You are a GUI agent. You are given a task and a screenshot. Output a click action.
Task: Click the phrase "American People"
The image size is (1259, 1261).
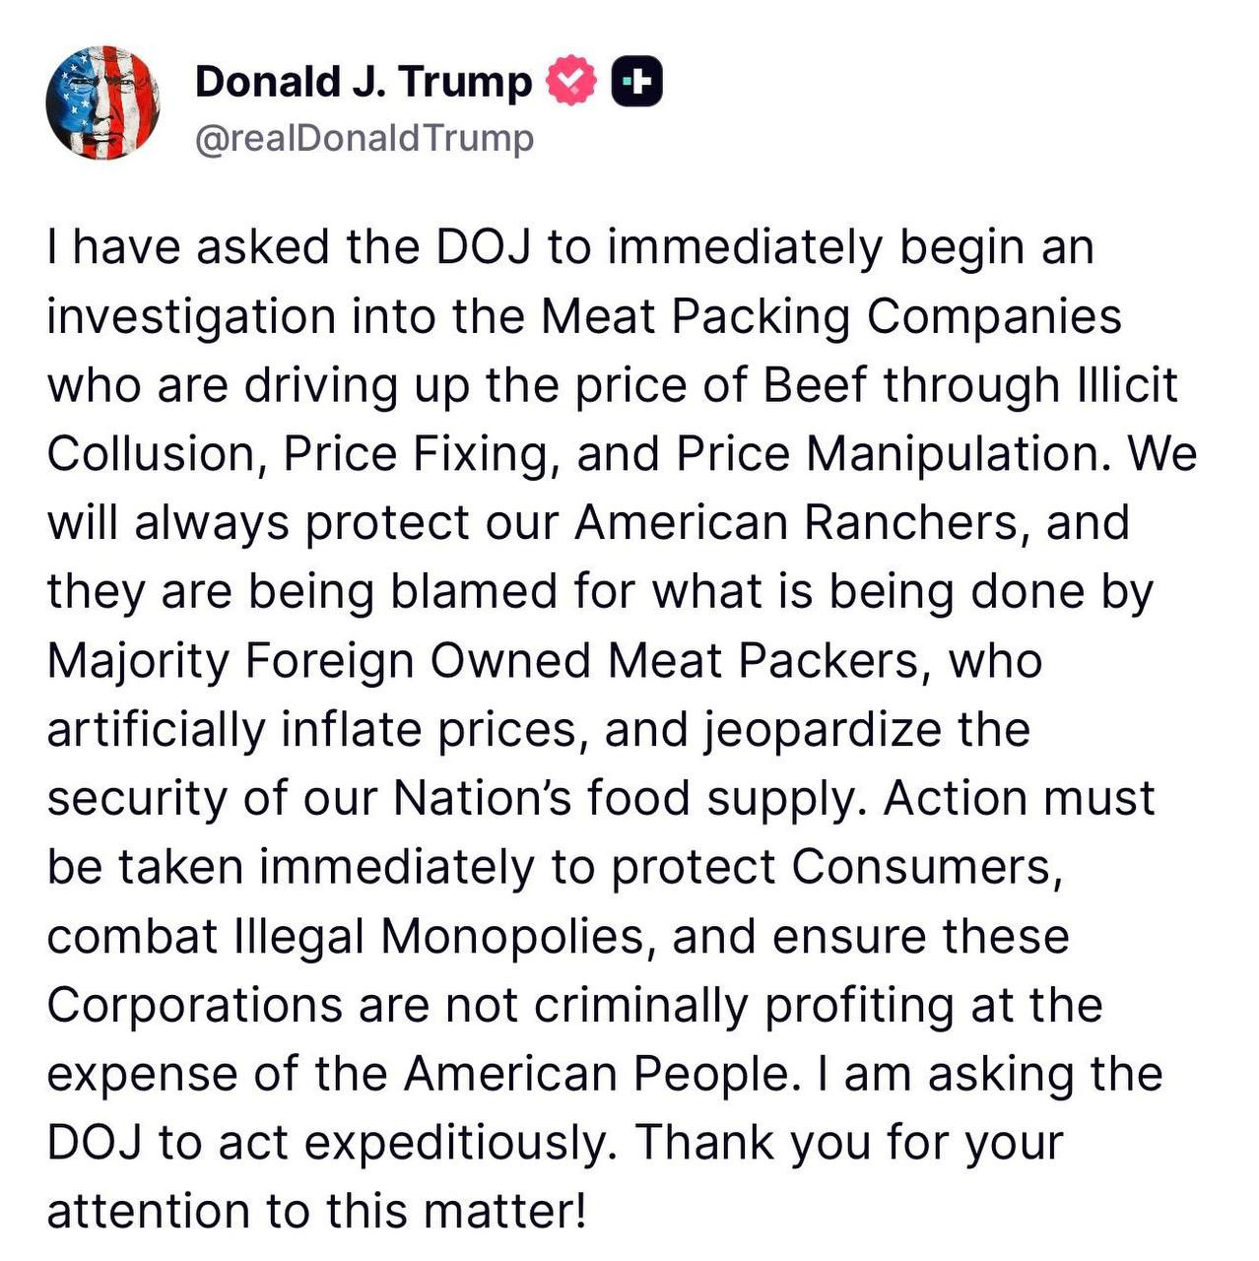point(597,1074)
